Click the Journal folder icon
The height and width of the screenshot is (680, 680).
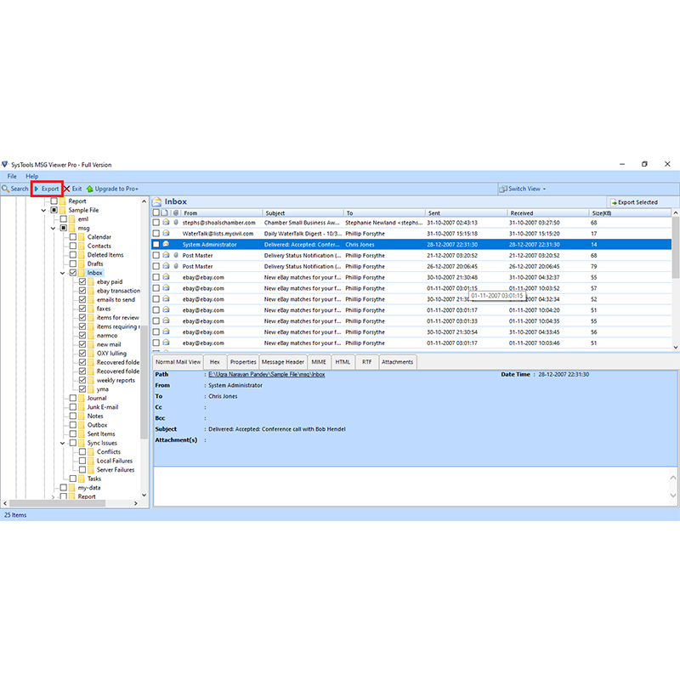[x=82, y=398]
